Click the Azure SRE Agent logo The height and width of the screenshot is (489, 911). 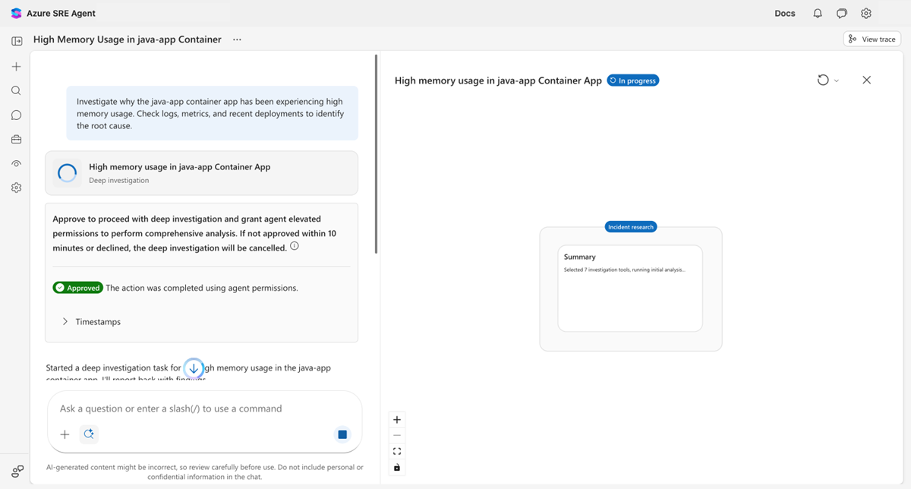tap(16, 13)
